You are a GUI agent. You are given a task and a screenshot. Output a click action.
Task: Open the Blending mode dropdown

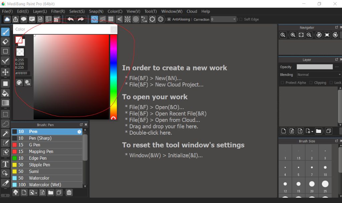[319, 75]
